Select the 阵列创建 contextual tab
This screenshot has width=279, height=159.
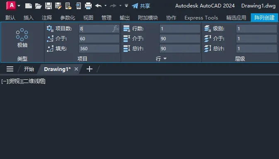click(264, 18)
